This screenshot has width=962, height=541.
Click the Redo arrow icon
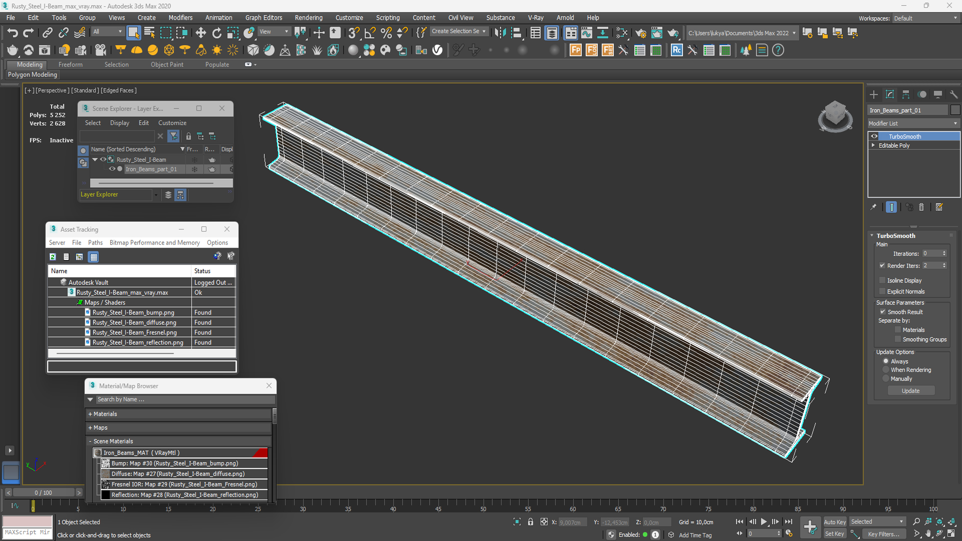pyautogui.click(x=29, y=33)
